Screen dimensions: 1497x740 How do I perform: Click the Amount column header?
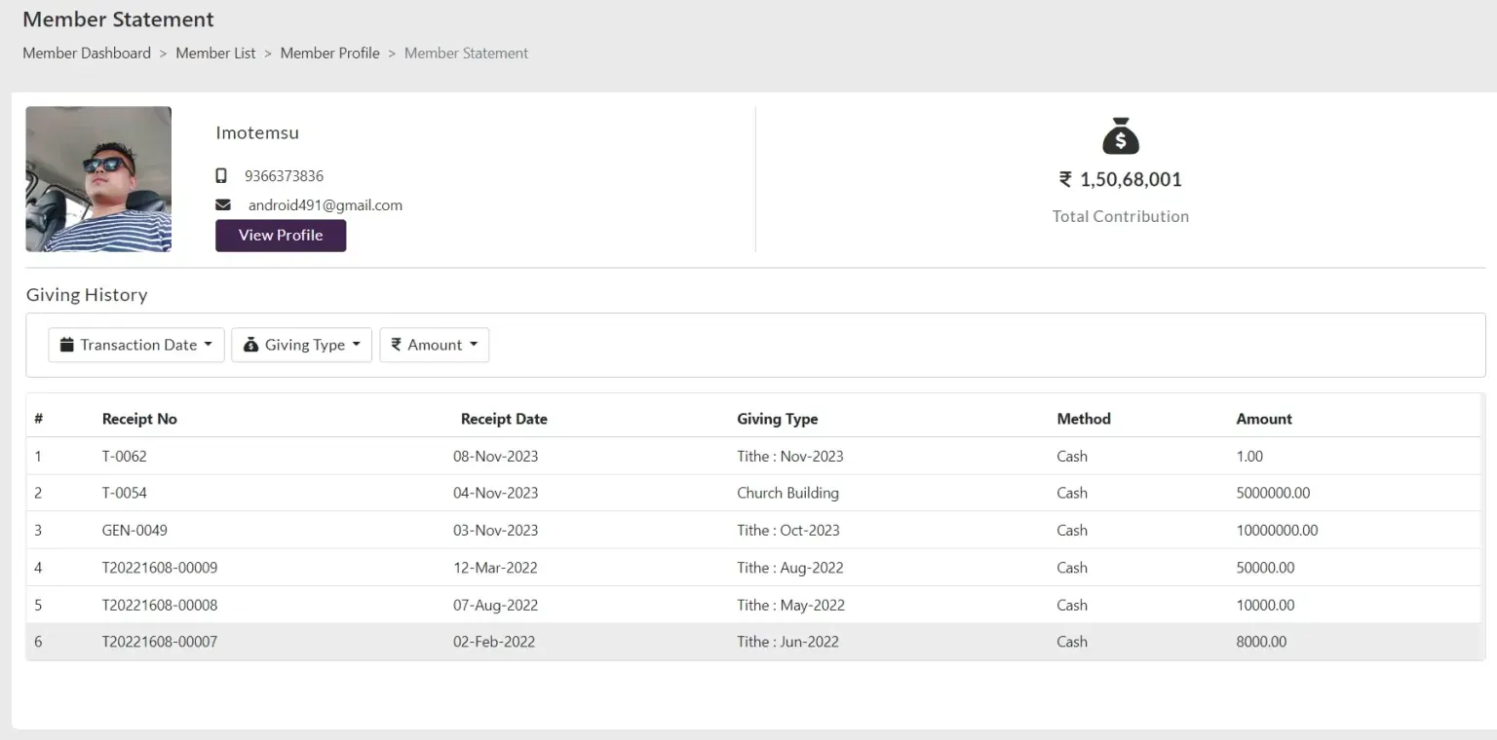(1264, 419)
